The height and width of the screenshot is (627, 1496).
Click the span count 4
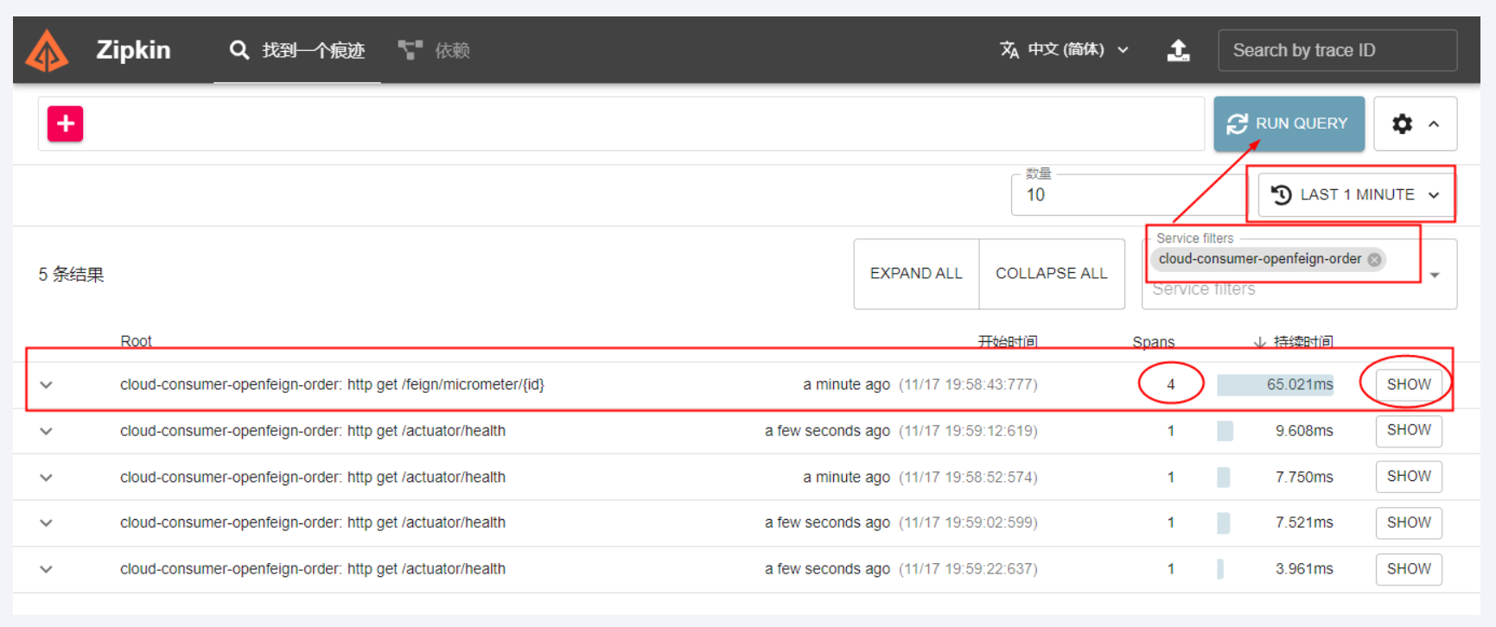[x=1171, y=384]
